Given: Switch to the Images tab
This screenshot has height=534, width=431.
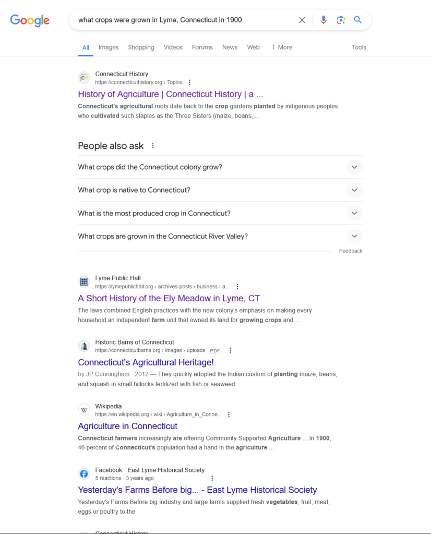Looking at the screenshot, I should tap(109, 48).
